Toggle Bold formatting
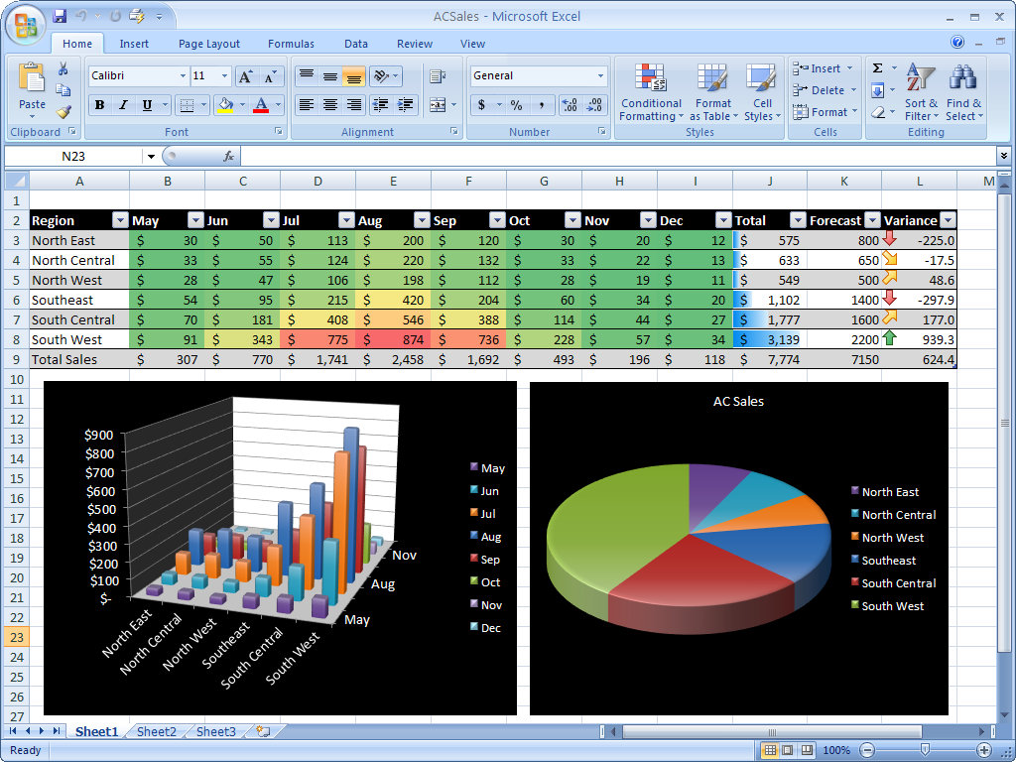Viewport: 1016px width, 762px height. click(x=100, y=105)
